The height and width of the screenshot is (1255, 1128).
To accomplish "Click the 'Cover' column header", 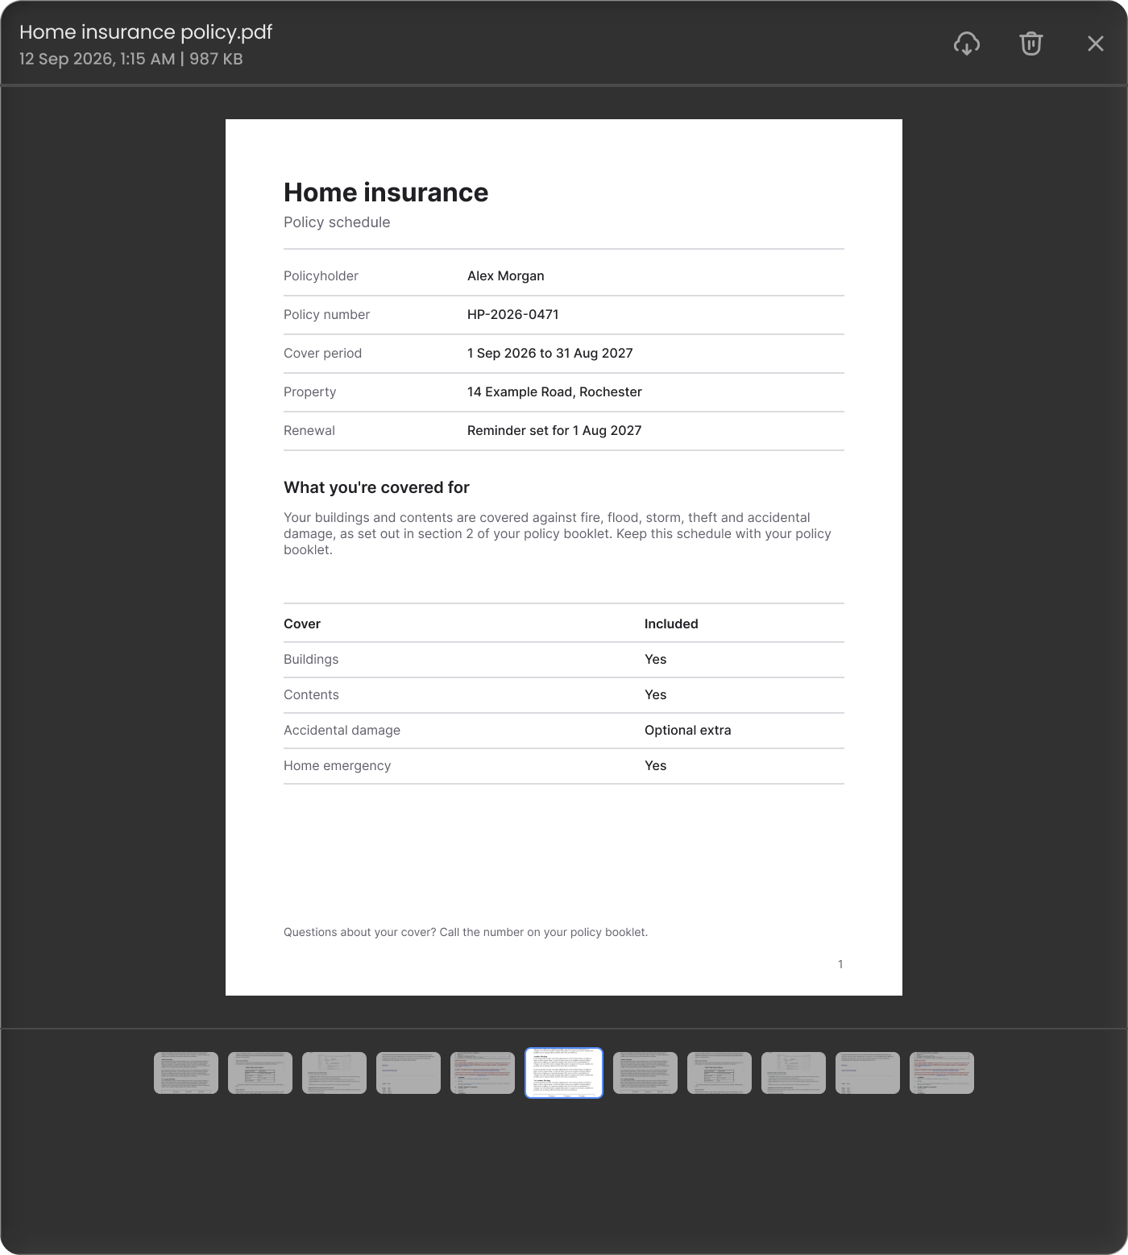I will coord(302,624).
